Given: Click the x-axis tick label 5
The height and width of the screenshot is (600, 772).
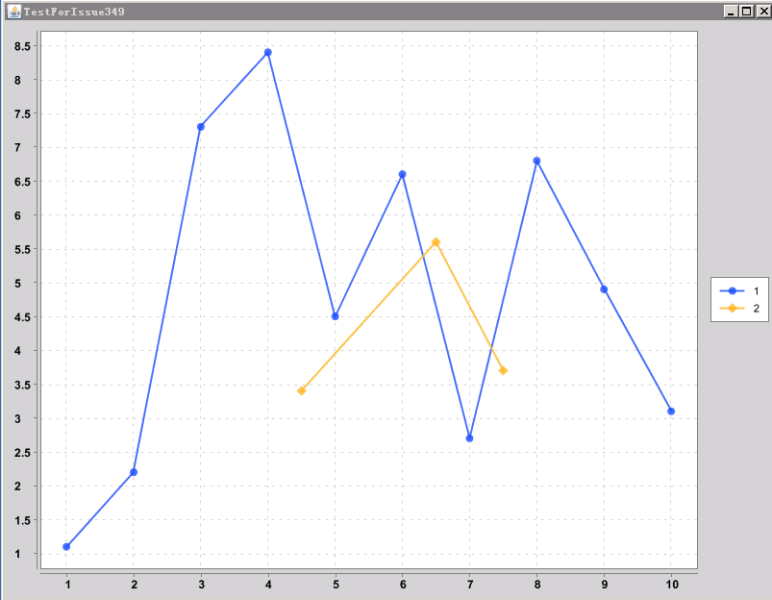Looking at the screenshot, I should (335, 583).
